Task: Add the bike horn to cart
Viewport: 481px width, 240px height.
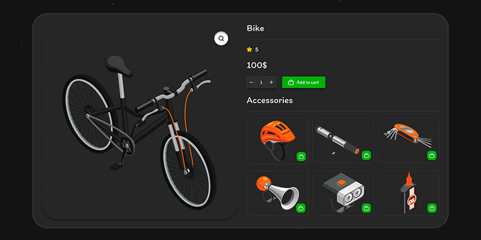Action: click(301, 208)
